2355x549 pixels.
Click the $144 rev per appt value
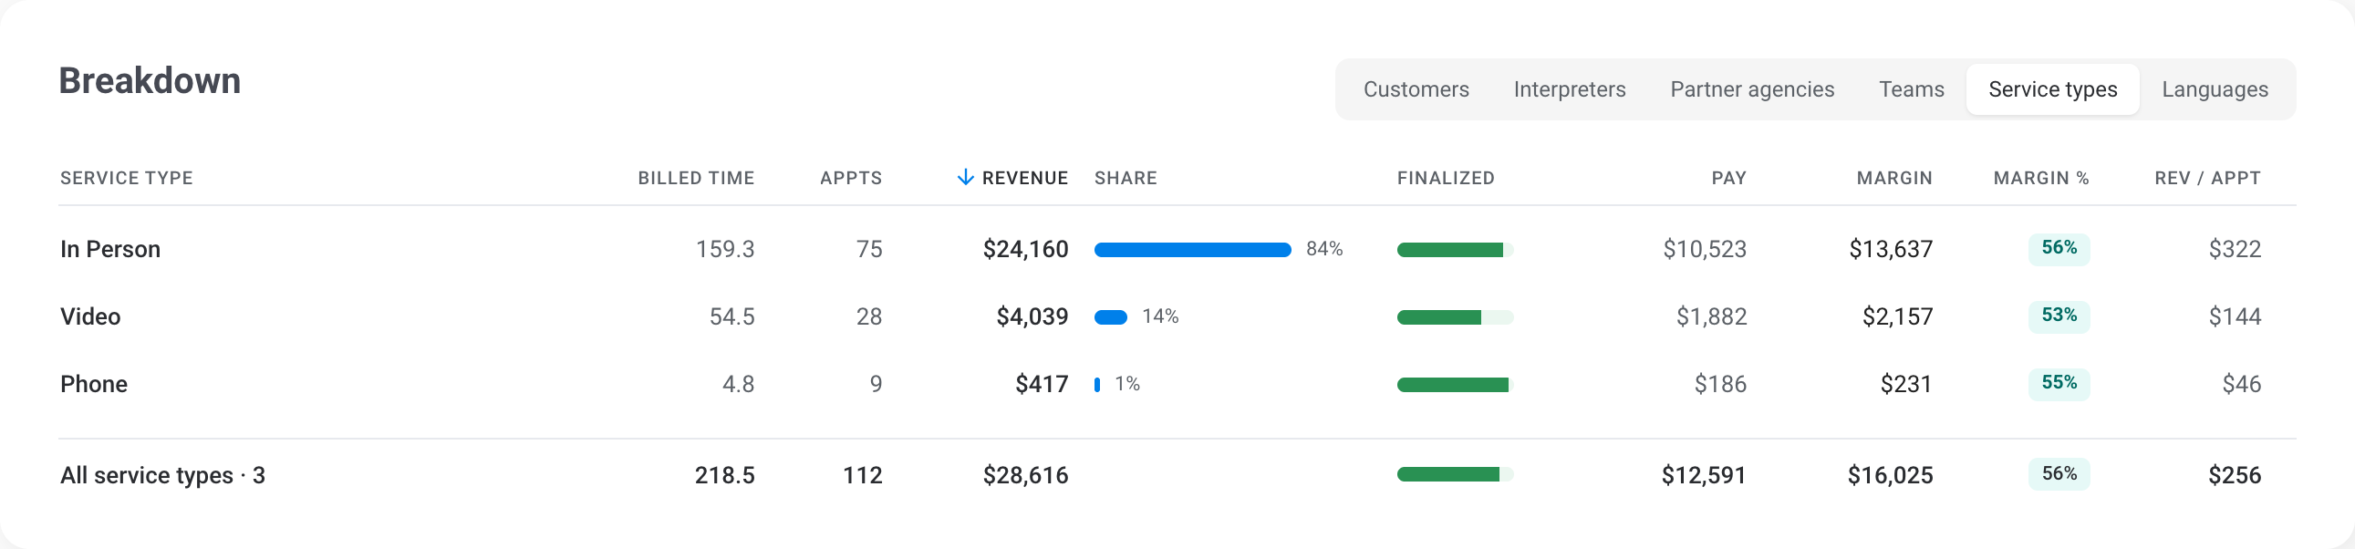pos(2235,317)
